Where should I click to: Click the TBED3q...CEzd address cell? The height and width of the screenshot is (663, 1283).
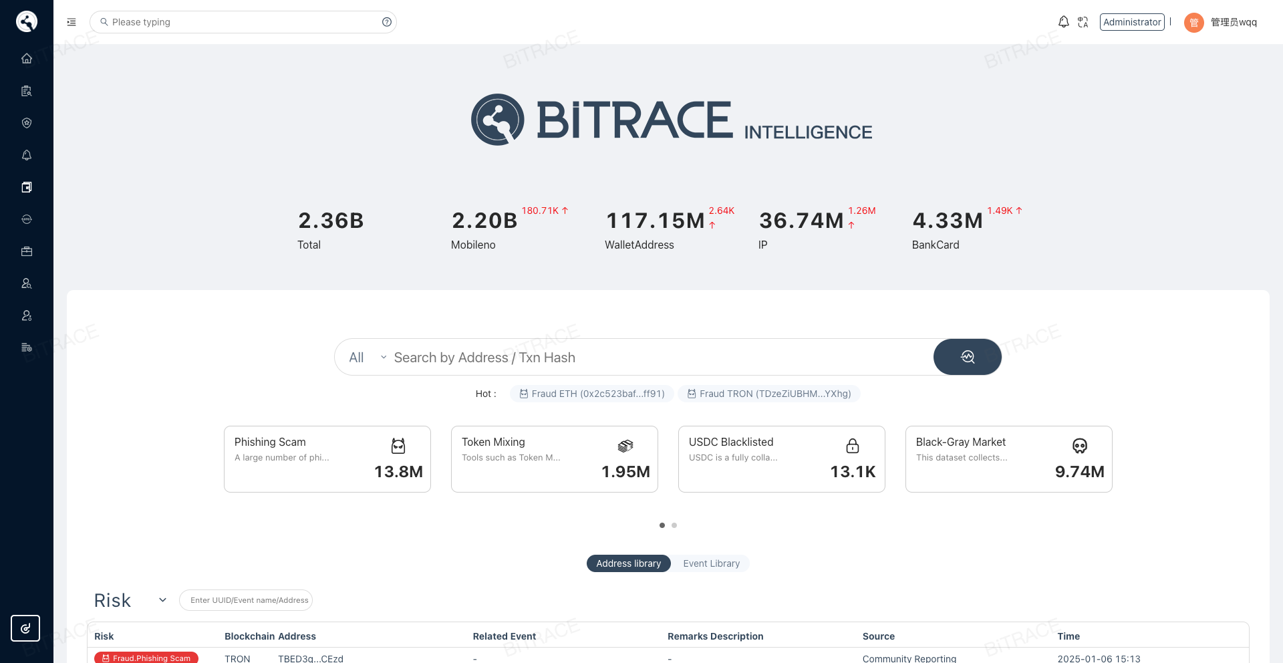tap(311, 658)
